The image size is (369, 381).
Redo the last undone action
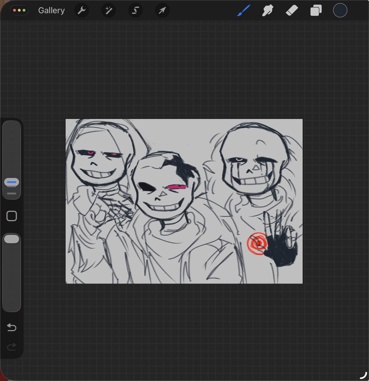12,347
